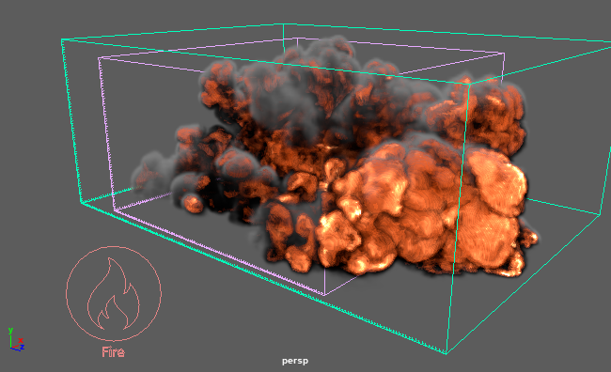
Task: Select the pink "Fire" text label
Action: 114,352
